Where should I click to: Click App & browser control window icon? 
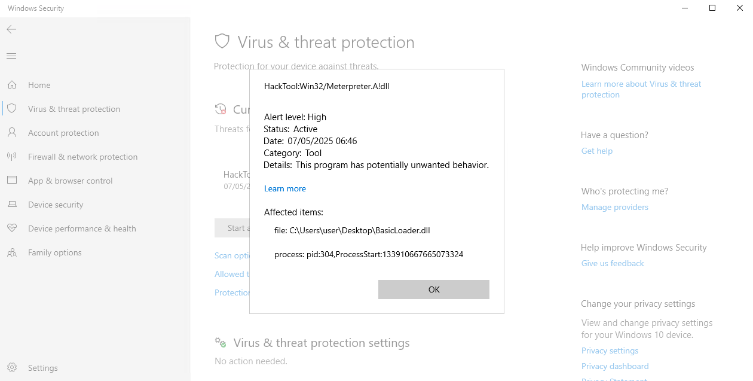coord(12,181)
